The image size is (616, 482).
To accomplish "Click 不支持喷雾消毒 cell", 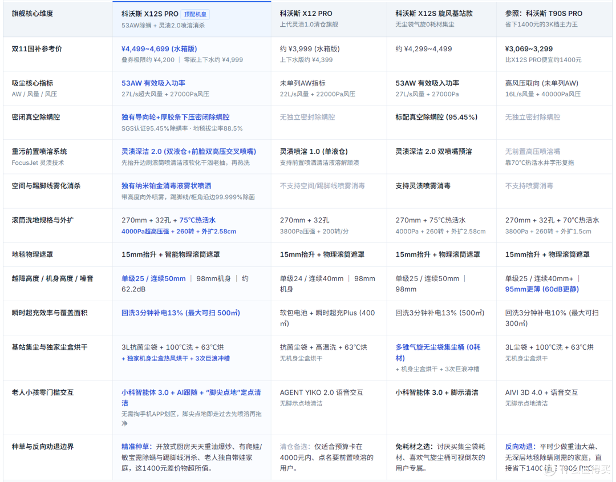I will pos(529,185).
